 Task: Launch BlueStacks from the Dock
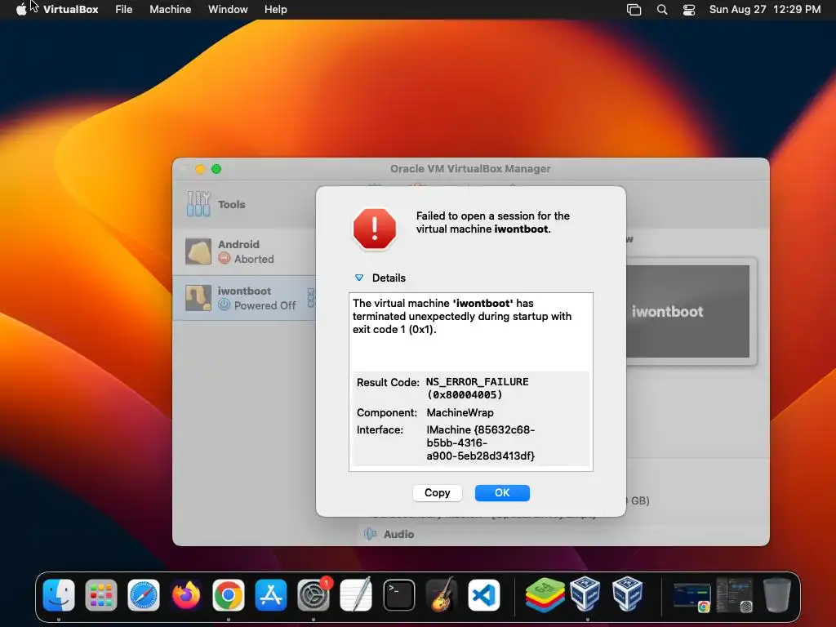[x=545, y=594]
